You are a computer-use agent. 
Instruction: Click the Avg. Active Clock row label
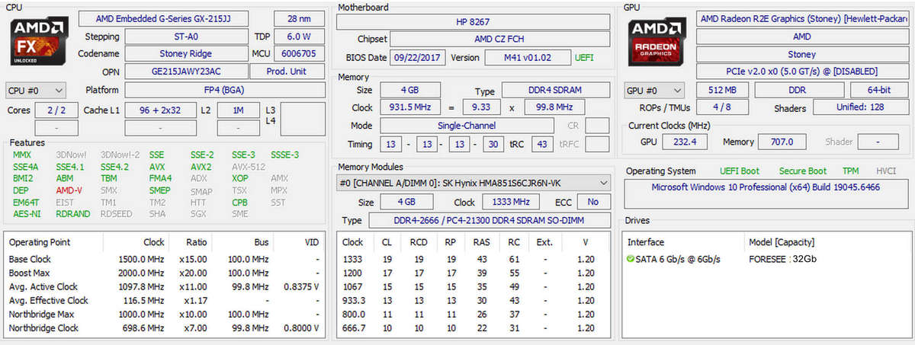pos(43,287)
